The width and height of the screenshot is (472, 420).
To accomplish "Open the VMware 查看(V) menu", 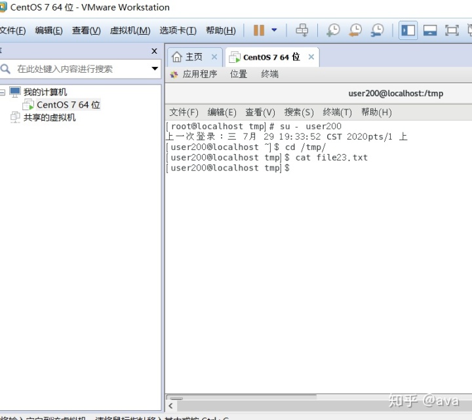I will (87, 30).
